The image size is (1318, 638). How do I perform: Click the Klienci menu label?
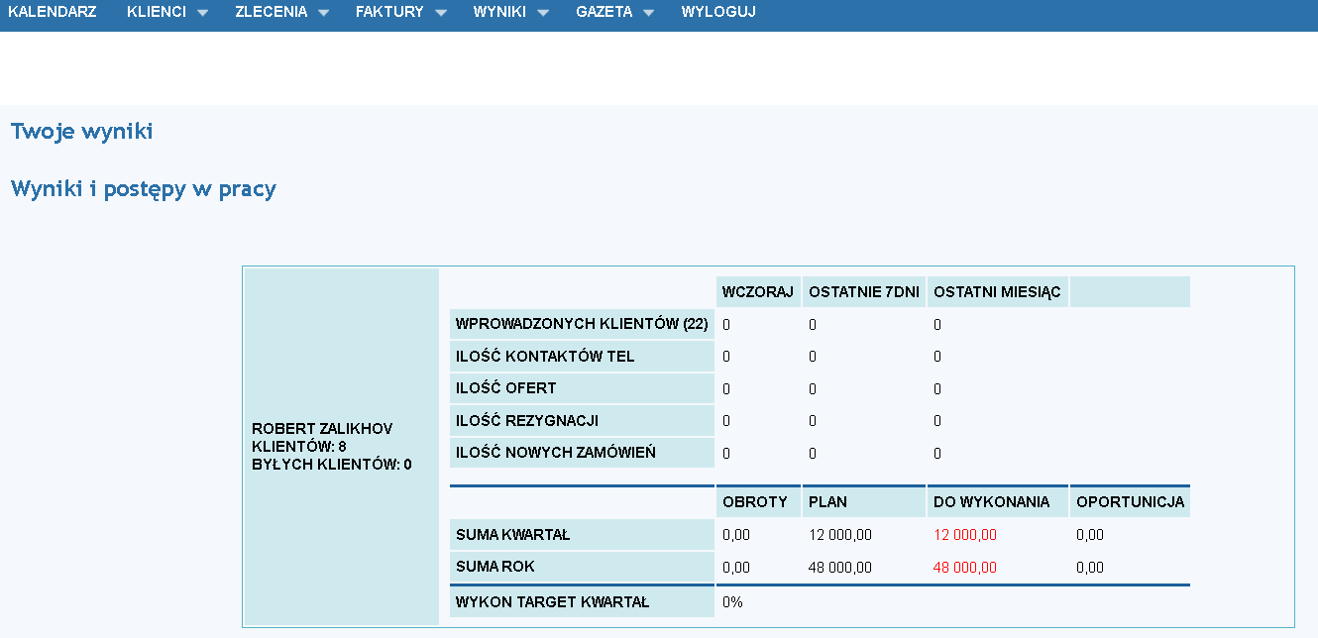coord(157,12)
